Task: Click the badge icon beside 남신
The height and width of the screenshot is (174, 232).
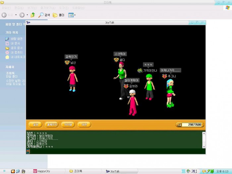Action: coord(67,62)
